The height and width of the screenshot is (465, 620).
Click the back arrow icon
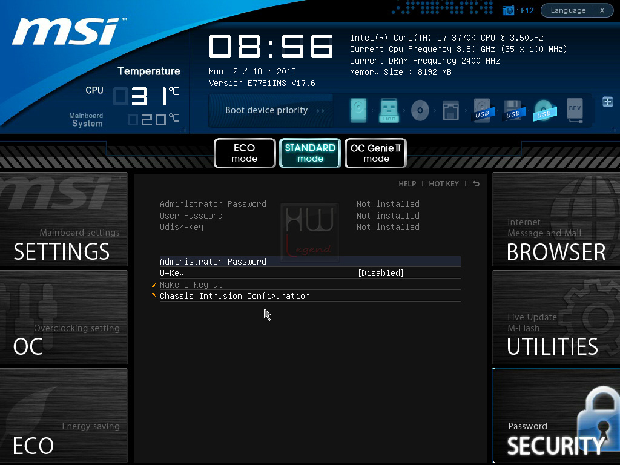pyautogui.click(x=476, y=184)
